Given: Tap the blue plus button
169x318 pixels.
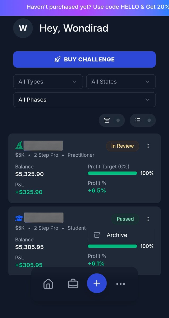Looking at the screenshot, I should click(x=97, y=283).
